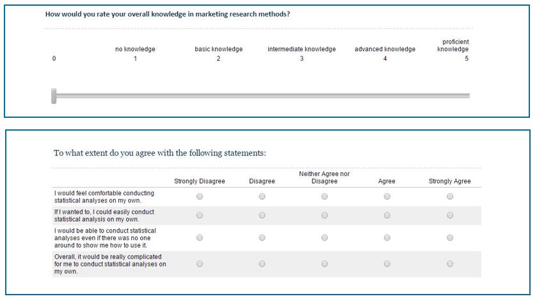Screen dimensions: 537x301
Task: Mark Neither Agree nor Disagree for really complicated
Action: [x=325, y=263]
